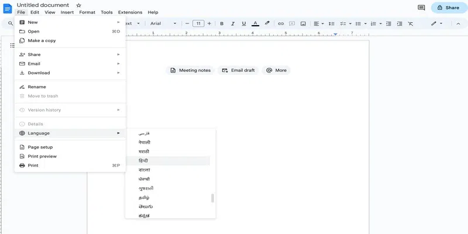Click the insert link icon
This screenshot has height=234, width=468.
tap(281, 23)
